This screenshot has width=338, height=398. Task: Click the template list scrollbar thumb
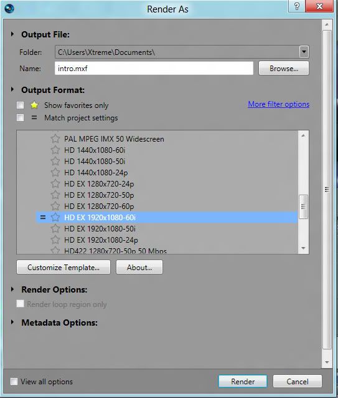pos(303,206)
